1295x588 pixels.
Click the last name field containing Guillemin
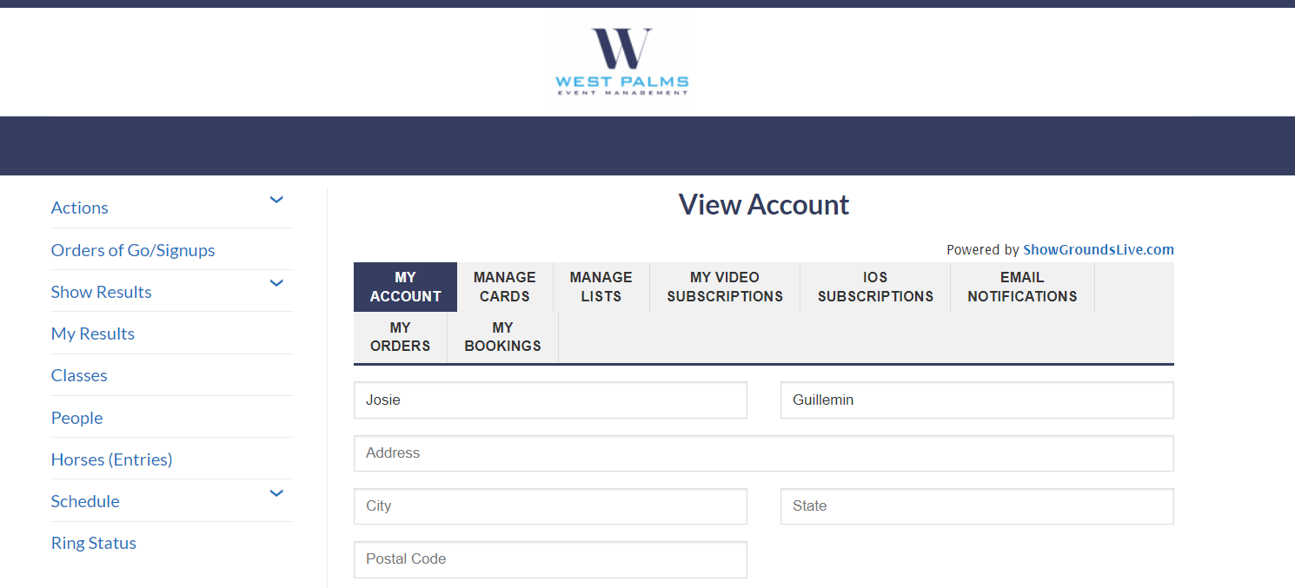977,400
